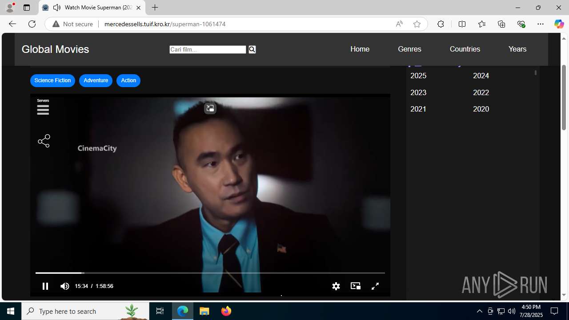
Task: Click the Not secure site info
Action: pos(73,24)
